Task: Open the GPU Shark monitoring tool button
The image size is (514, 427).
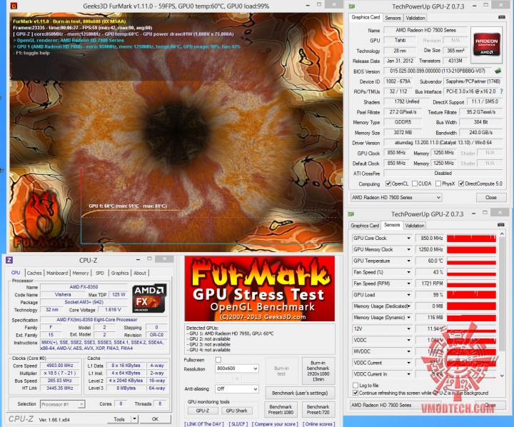Action: click(237, 411)
